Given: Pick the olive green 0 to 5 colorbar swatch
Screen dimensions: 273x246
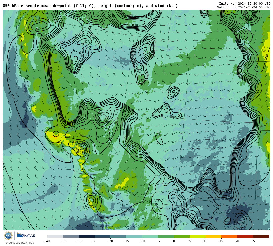Looking at the screenshot, I should coord(181,236).
